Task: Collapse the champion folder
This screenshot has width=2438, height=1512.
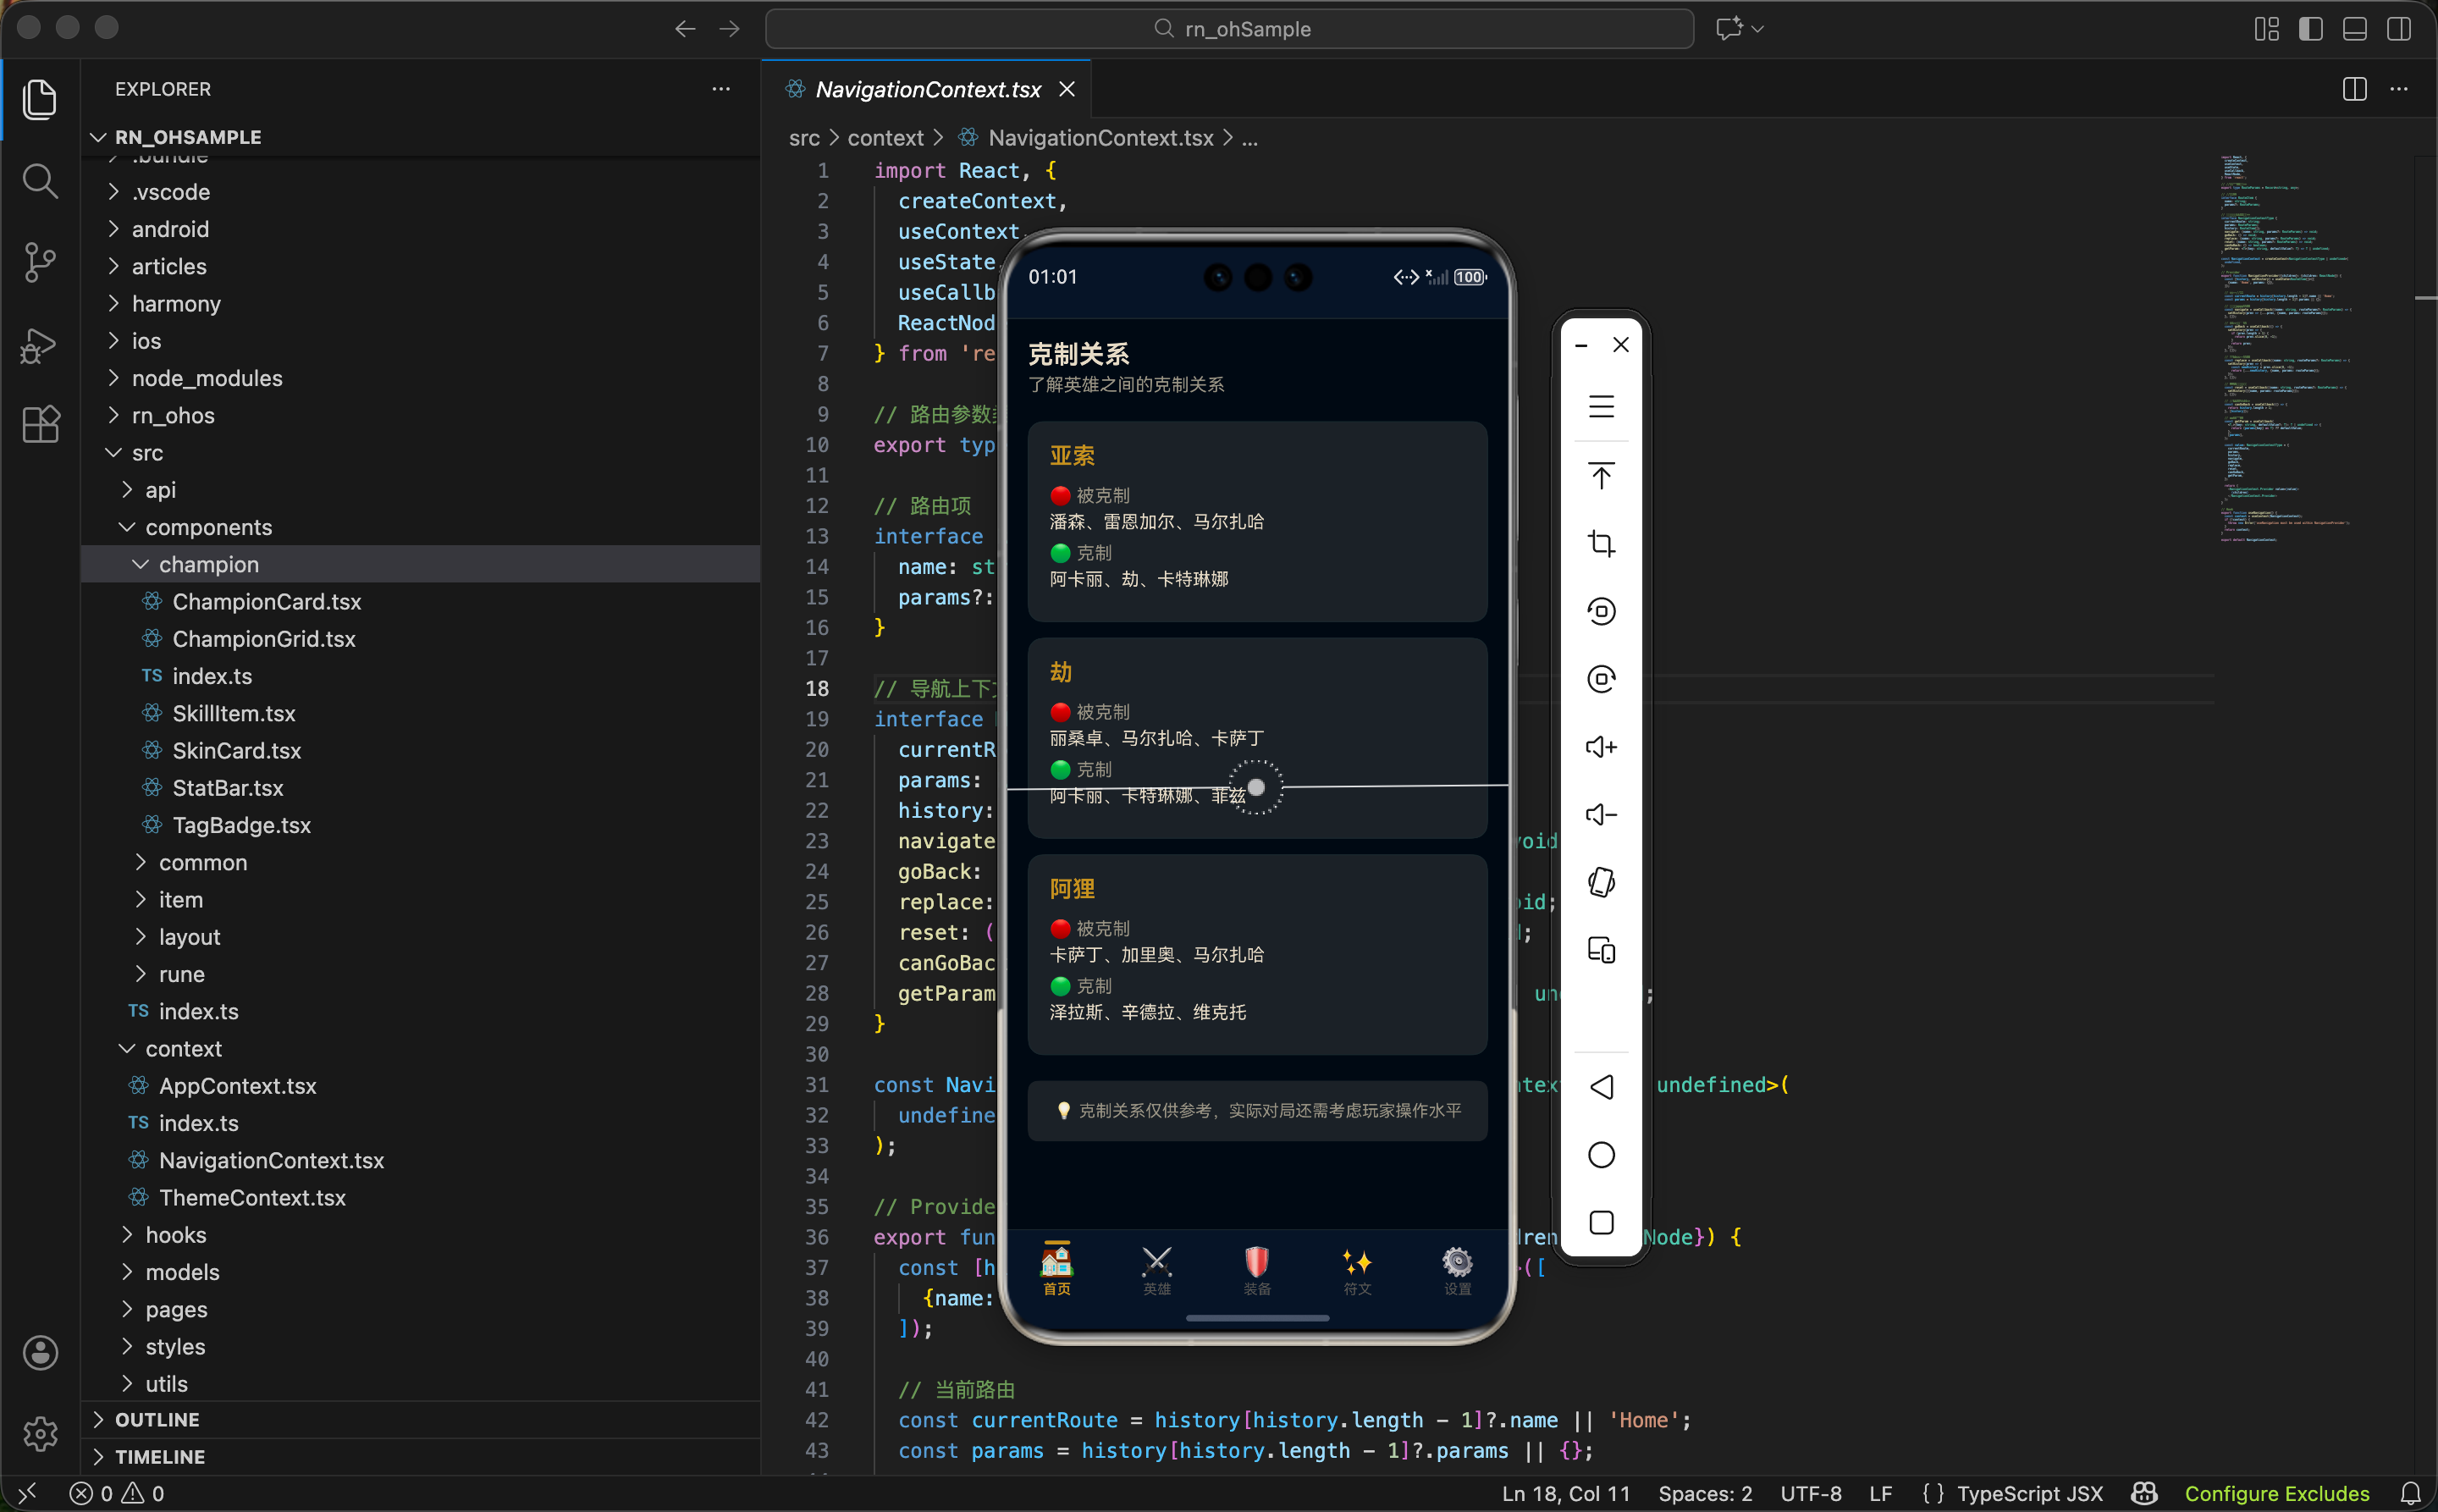Action: [209, 564]
